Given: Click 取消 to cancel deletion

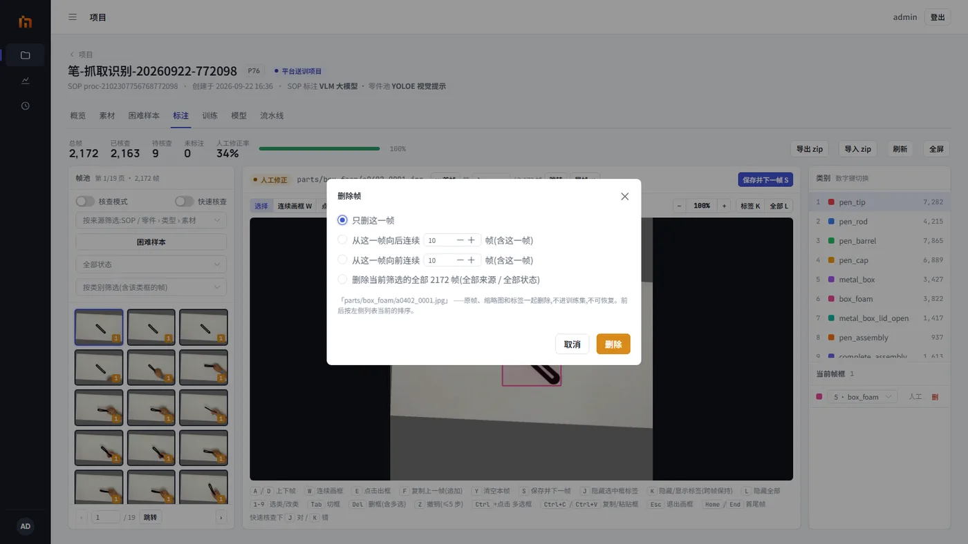Looking at the screenshot, I should [572, 344].
